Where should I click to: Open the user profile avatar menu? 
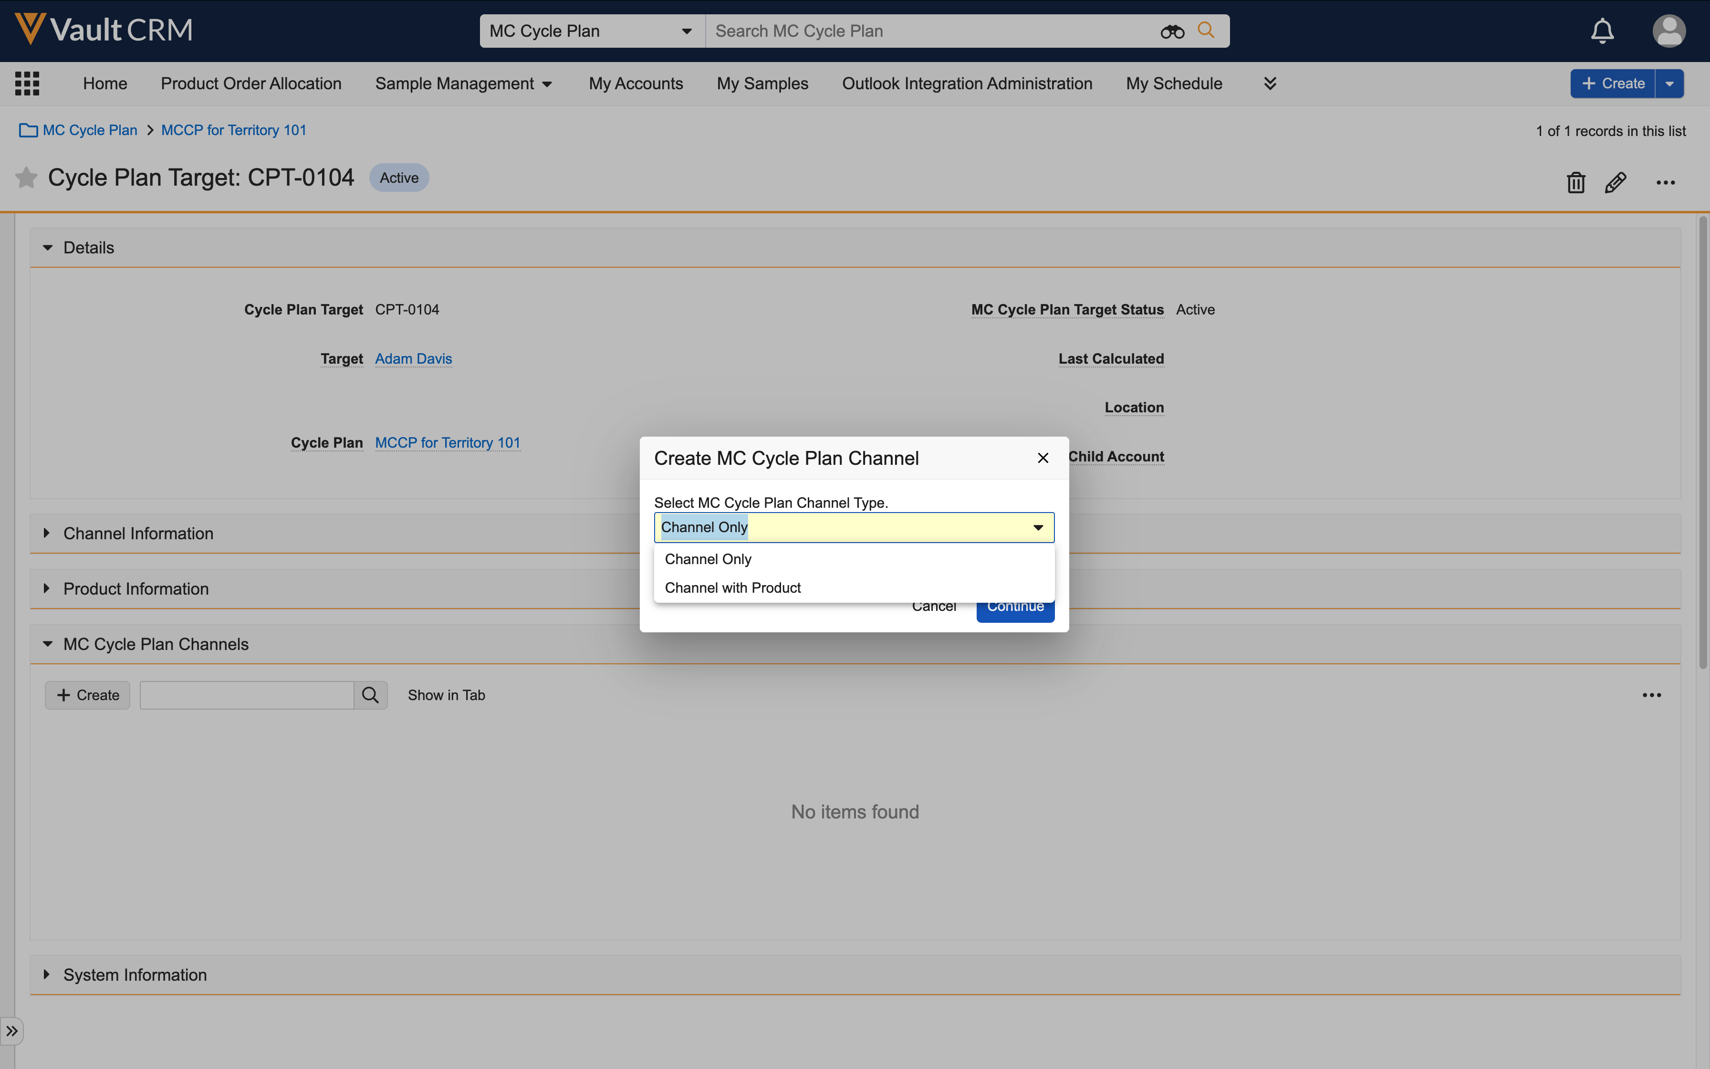click(x=1668, y=31)
